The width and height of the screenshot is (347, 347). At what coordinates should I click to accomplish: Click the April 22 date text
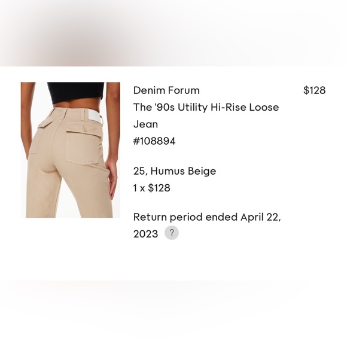[x=261, y=217]
